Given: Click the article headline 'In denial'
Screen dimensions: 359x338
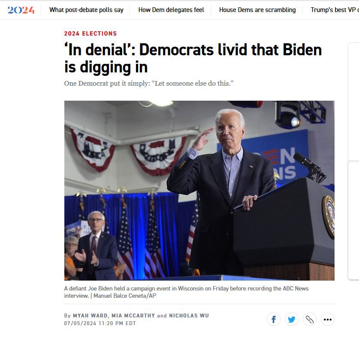Looking at the screenshot, I should (x=193, y=58).
